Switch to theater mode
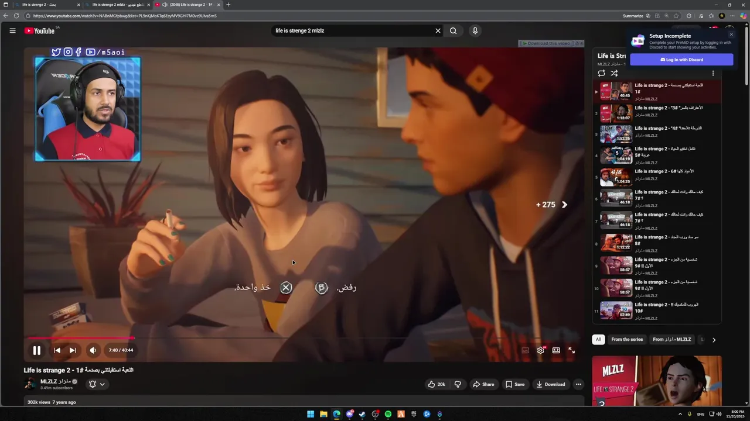Screen dimensions: 750x421 click(556, 350)
